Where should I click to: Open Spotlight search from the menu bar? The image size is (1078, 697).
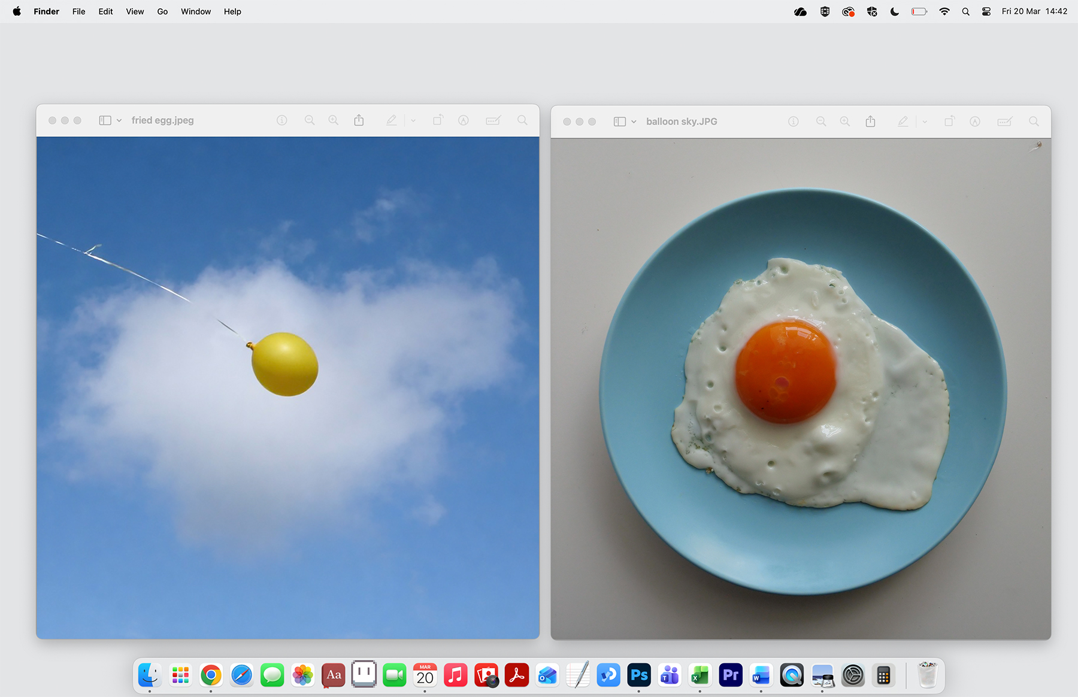965,11
